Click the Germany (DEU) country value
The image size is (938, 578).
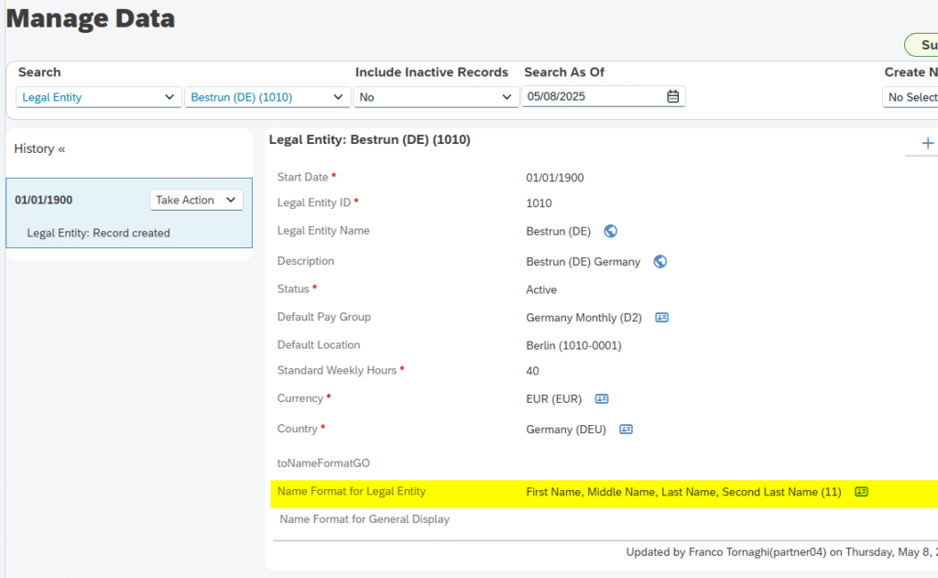point(565,430)
